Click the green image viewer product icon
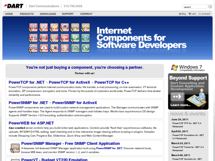Viewport: 215px width, 161px height. point(75,48)
